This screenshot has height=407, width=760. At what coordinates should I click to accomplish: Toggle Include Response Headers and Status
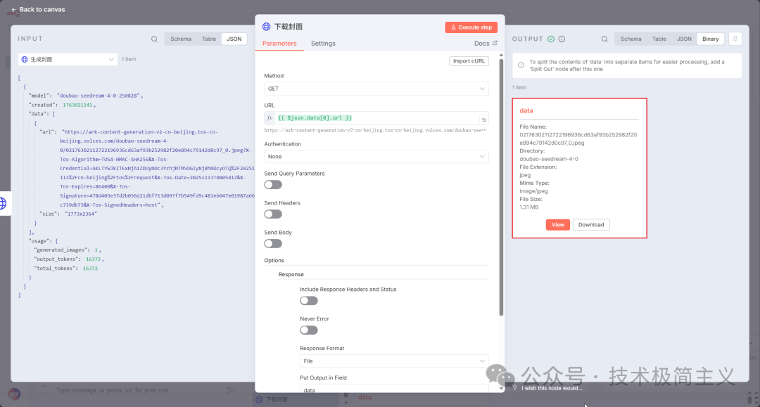point(309,301)
